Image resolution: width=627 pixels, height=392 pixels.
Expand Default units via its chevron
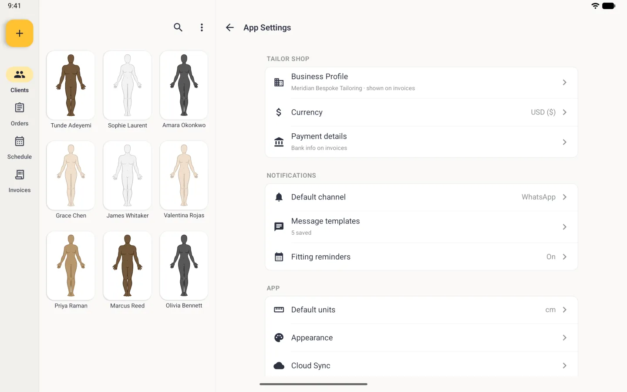click(564, 310)
